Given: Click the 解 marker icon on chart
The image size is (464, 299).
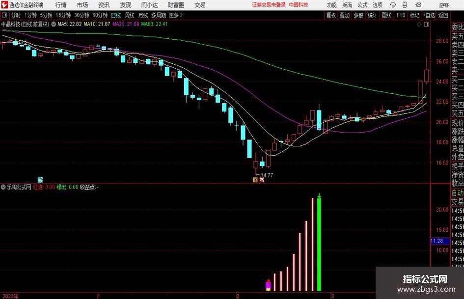Looking at the screenshot, I should click(40, 179).
